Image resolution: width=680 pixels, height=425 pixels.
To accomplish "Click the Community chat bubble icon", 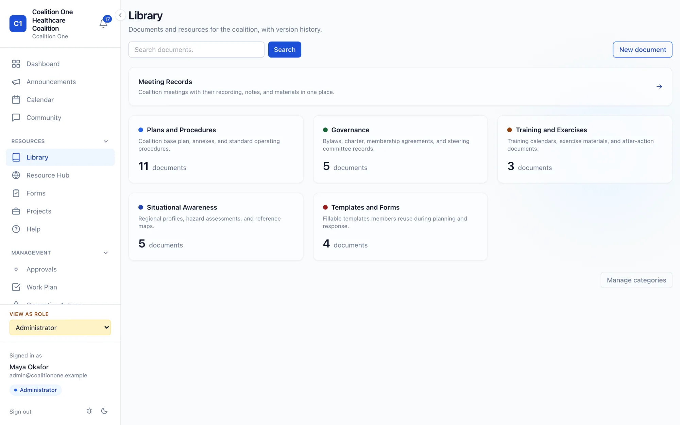I will coord(16,118).
